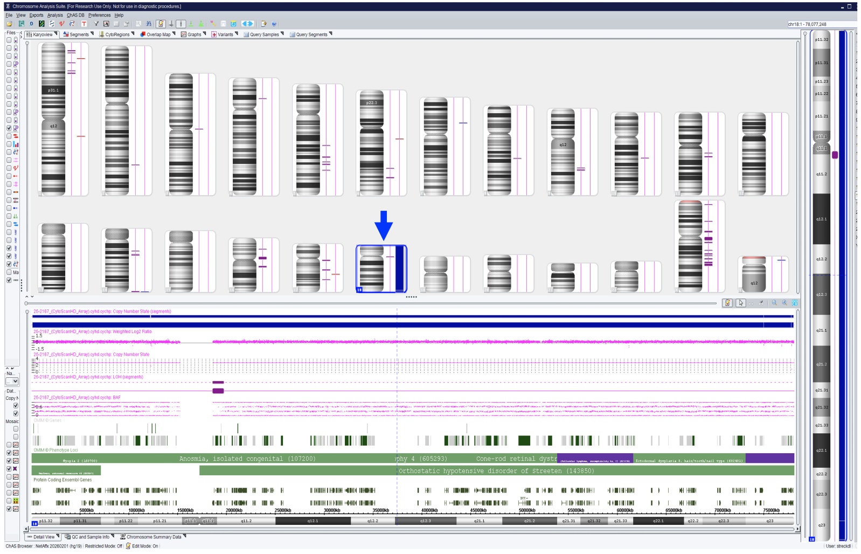Click the zoom out magnifier in detail view
Image resolution: width=861 pixels, height=554 pixels.
774,303
